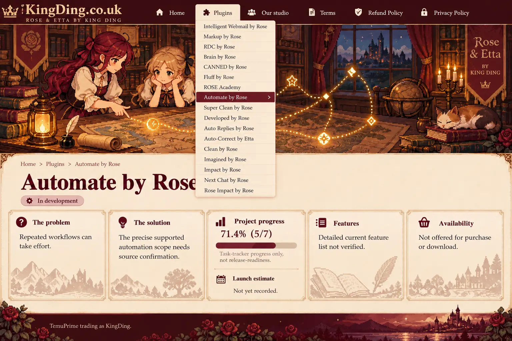Click the Features list icon
The width and height of the screenshot is (512, 341).
tap(321, 223)
